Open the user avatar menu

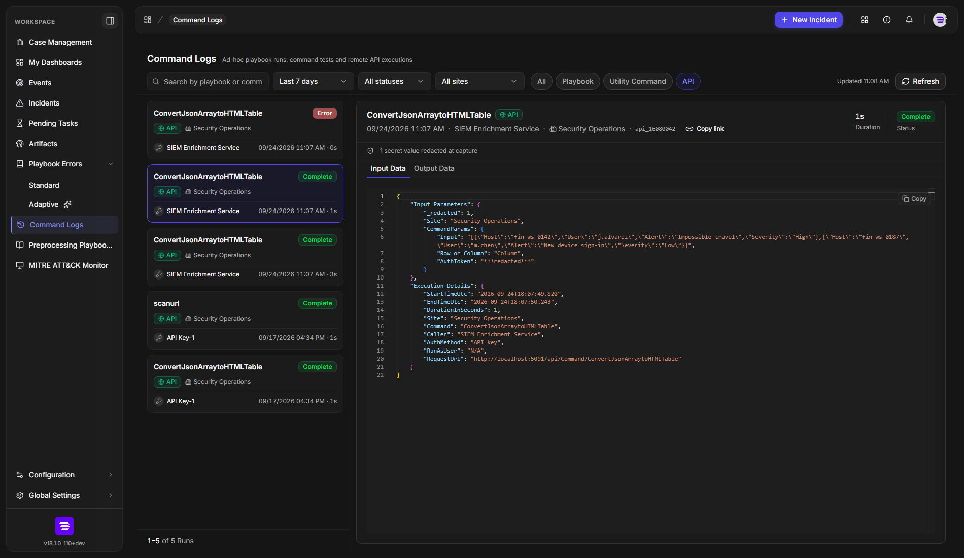pyautogui.click(x=940, y=20)
